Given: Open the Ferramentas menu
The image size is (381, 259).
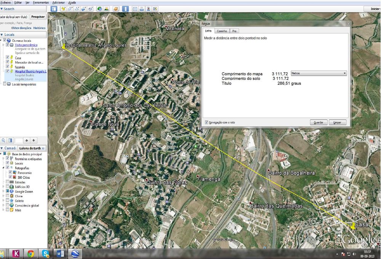Looking at the screenshot, I should [x=41, y=2].
